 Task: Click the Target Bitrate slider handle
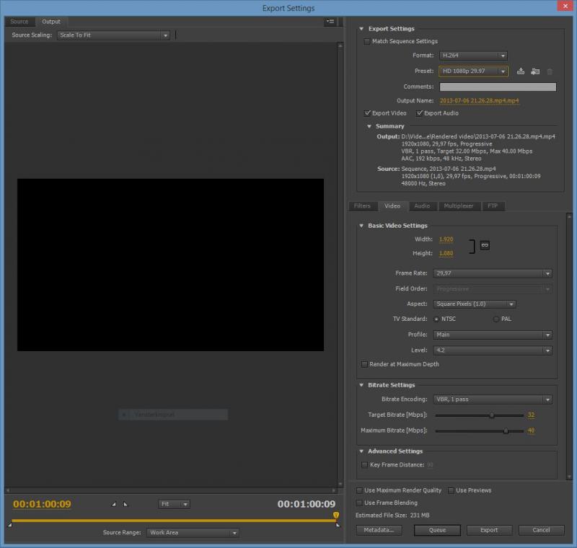pos(492,415)
